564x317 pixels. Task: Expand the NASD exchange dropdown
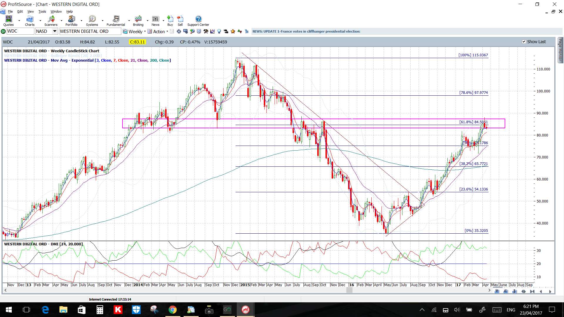coord(55,31)
